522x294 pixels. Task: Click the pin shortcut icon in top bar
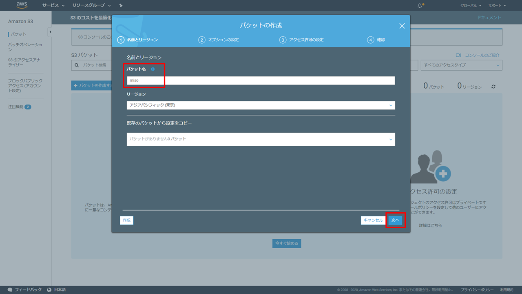pyautogui.click(x=121, y=6)
